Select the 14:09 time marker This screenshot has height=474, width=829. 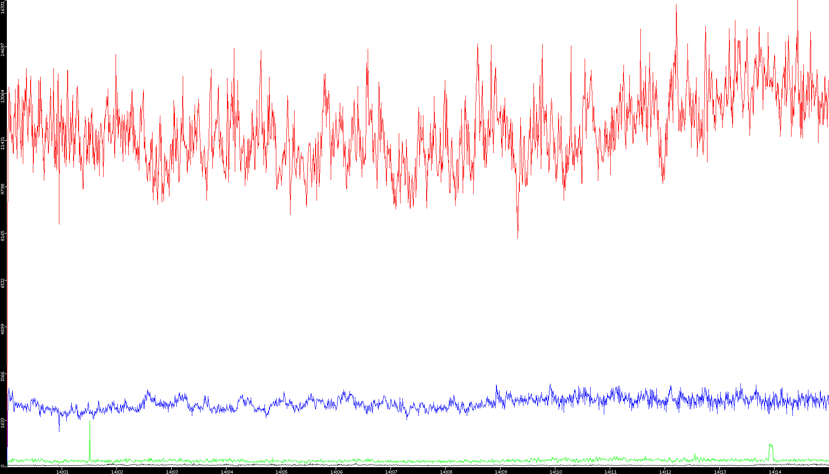pos(501,472)
